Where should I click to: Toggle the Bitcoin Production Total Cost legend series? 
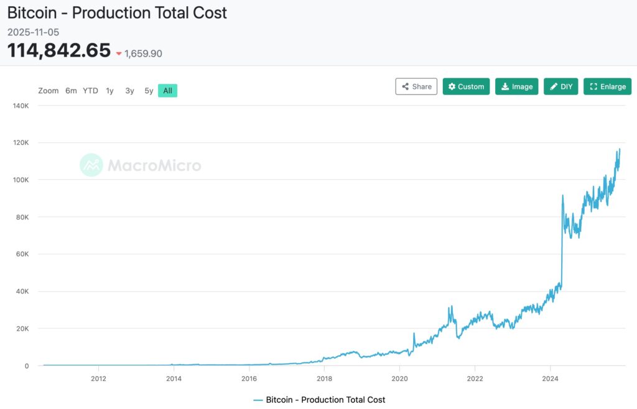coord(325,400)
